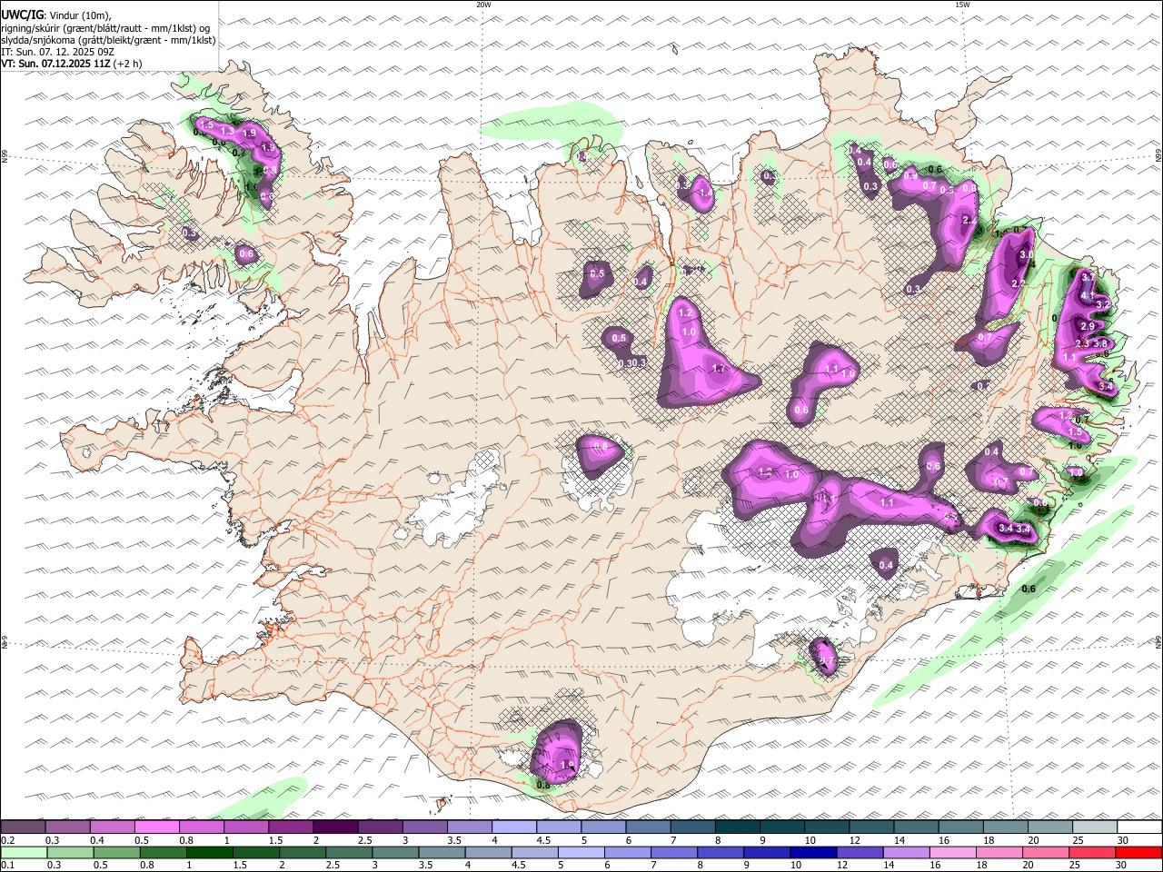Select the darkest green 1 rain-scale swatch
The height and width of the screenshot is (872, 1163).
[210, 853]
